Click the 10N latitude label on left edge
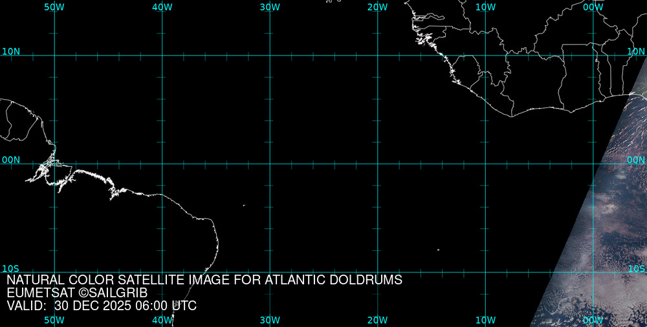This screenshot has height=327, width=647. (x=10, y=51)
